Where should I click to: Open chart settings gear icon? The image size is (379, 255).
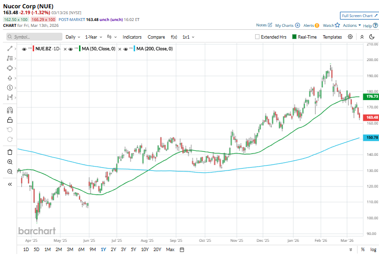click(350, 37)
